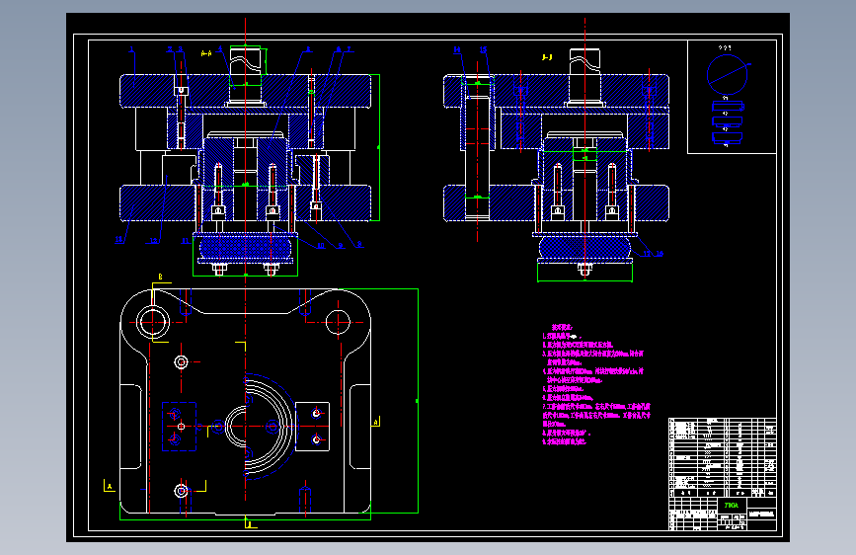The width and height of the screenshot is (856, 555).
Task: Pick part callout number 2
Action: (170, 49)
